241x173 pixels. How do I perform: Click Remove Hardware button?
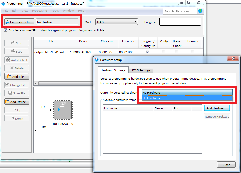click(x=217, y=116)
